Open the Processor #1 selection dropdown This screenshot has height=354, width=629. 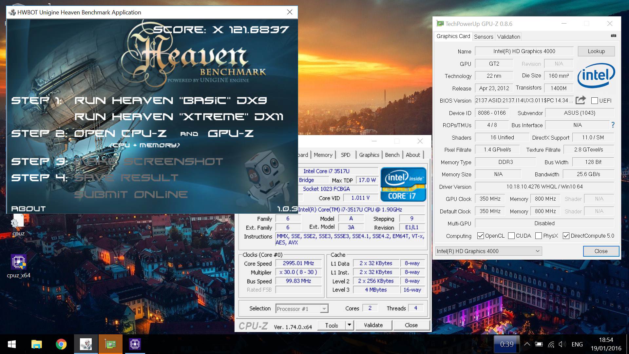point(302,309)
